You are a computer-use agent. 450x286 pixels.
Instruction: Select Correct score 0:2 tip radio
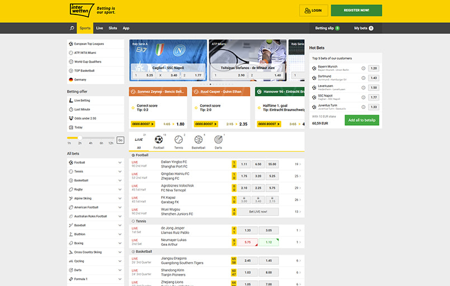pyautogui.click(x=133, y=108)
